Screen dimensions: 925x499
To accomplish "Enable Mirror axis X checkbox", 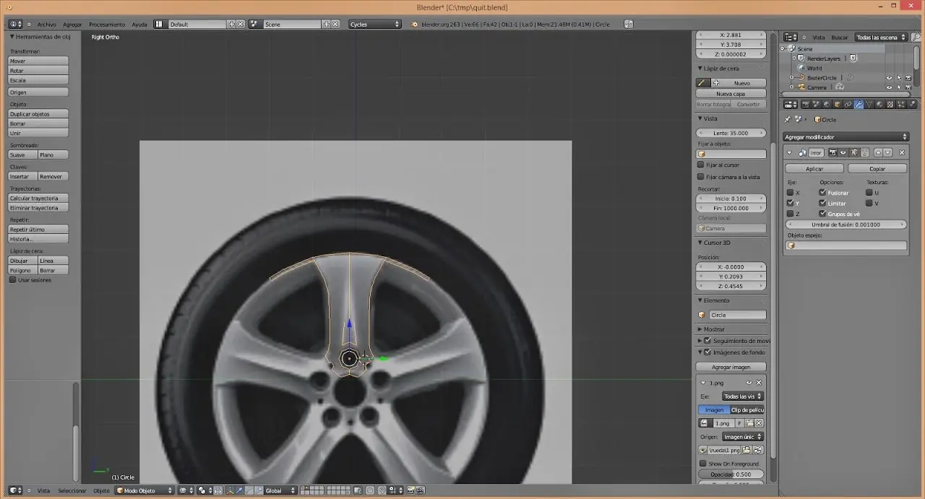I will point(790,193).
